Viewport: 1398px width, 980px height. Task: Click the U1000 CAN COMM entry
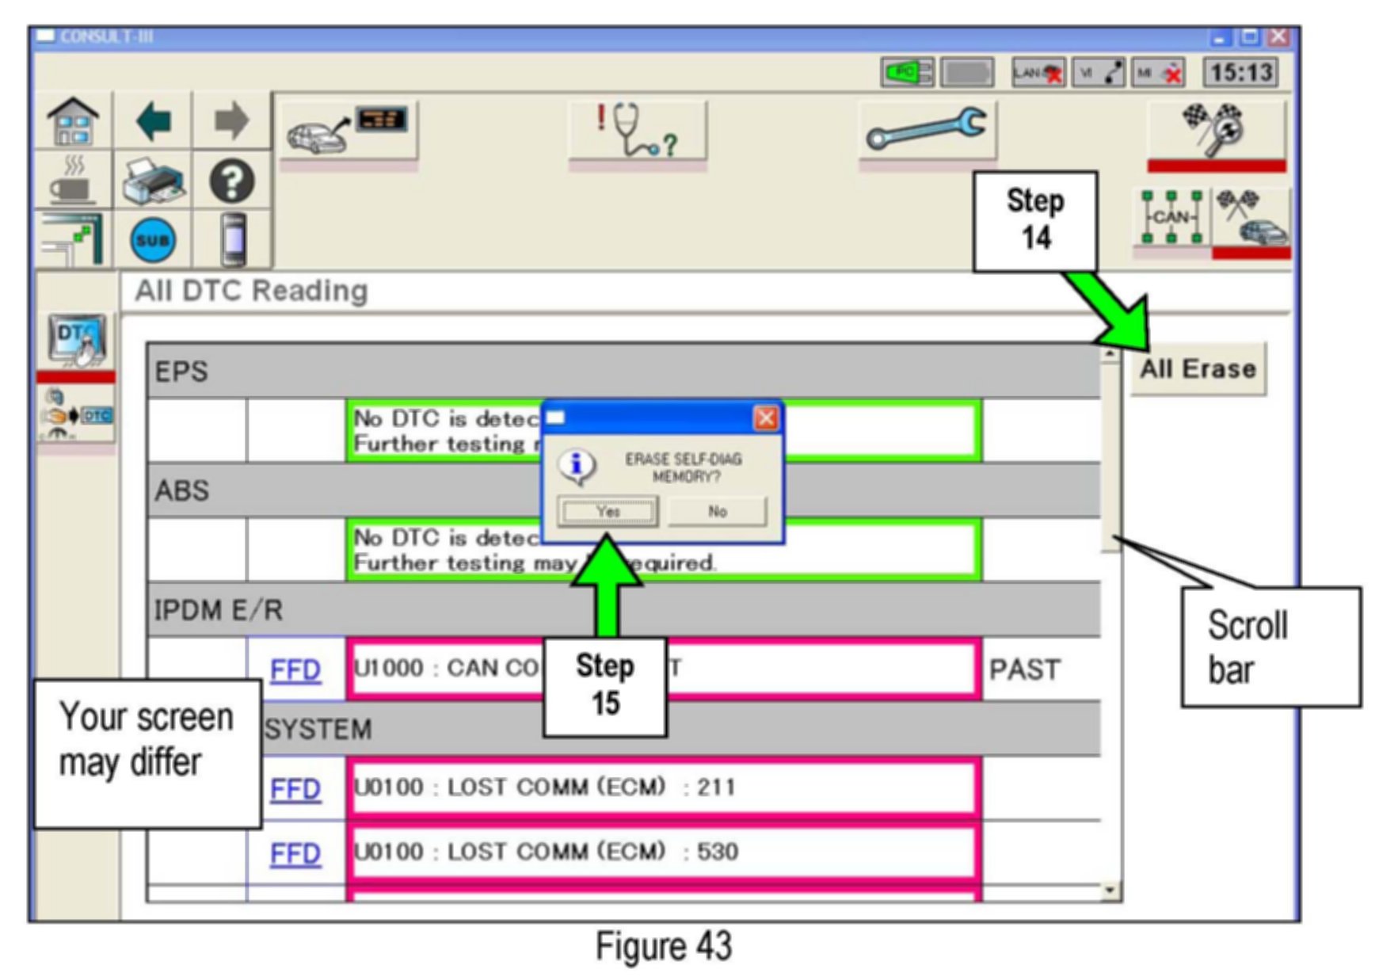(664, 669)
